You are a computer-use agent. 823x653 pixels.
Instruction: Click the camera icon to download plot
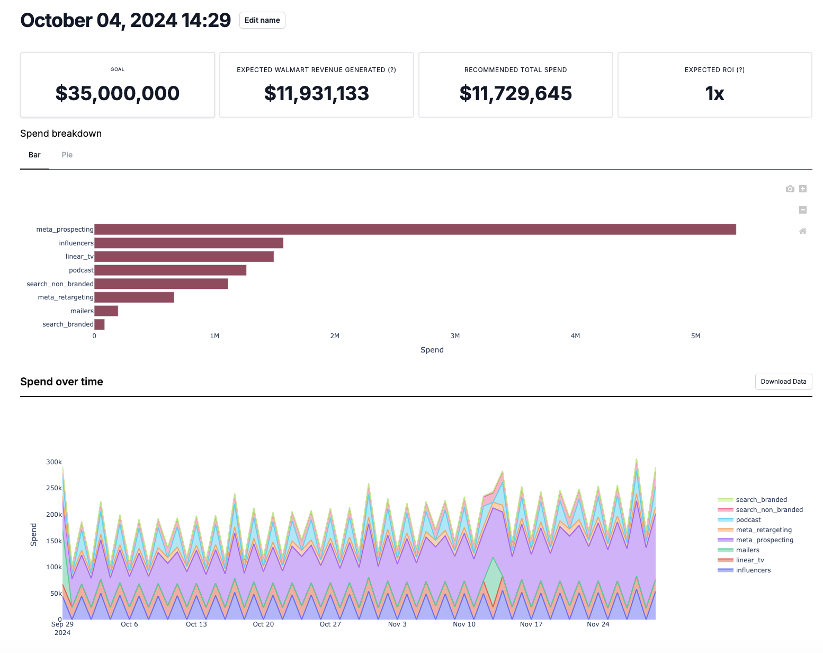click(x=790, y=189)
